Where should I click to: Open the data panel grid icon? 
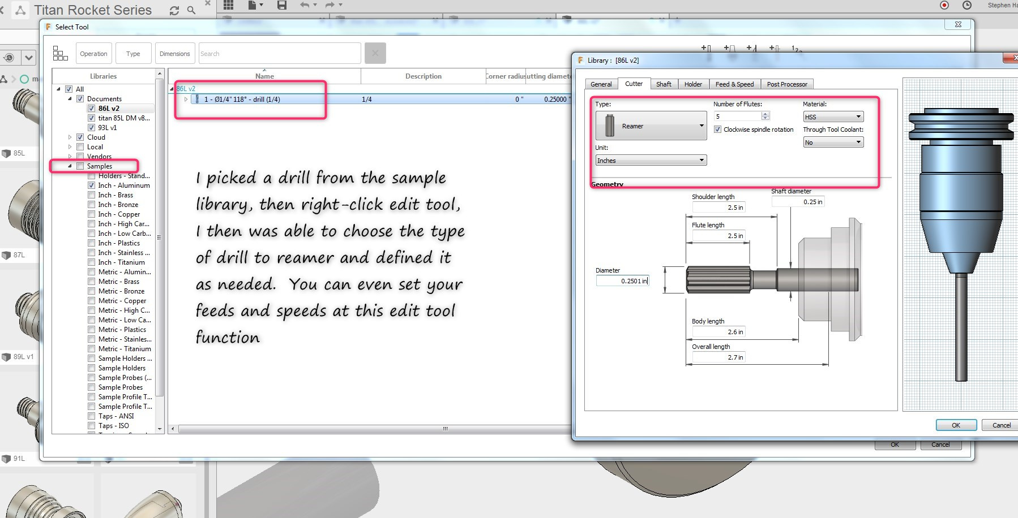point(229,5)
